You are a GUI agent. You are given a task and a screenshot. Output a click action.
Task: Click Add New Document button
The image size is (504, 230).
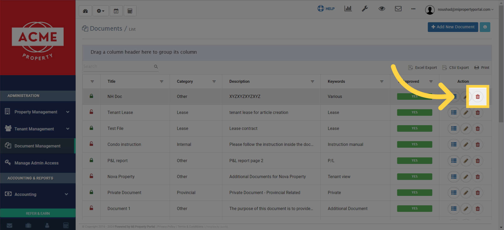tap(453, 27)
